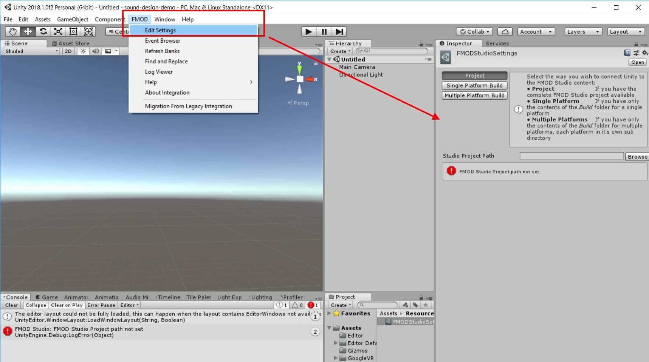Select the Rotate tool

(x=43, y=32)
